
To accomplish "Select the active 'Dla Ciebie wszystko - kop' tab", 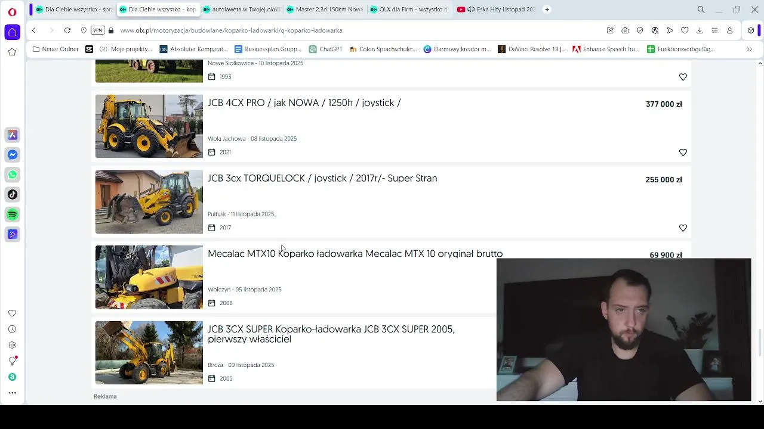I will click(x=158, y=10).
